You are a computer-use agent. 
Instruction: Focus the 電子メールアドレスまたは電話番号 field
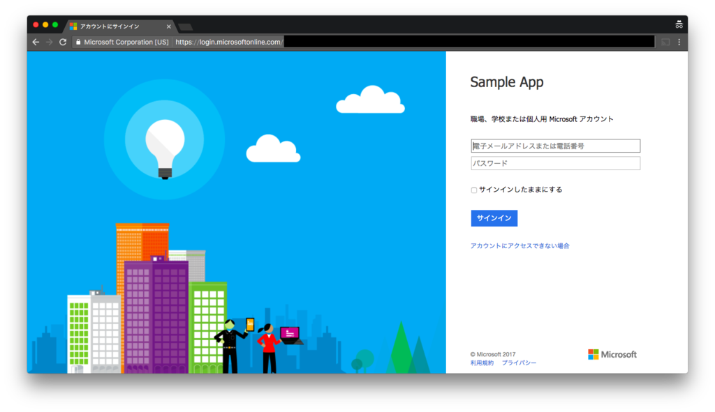click(555, 146)
